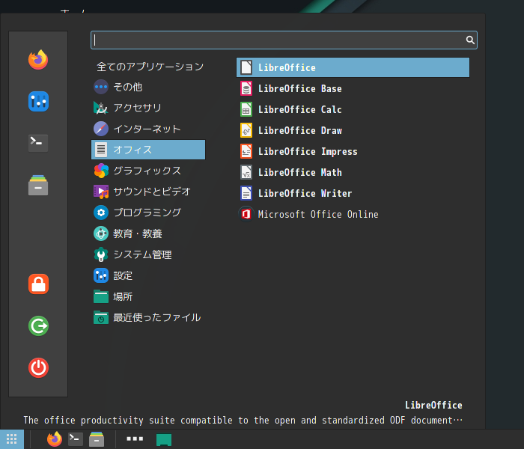524x449 pixels.
Task: Select the オフィス category
Action: (x=148, y=150)
